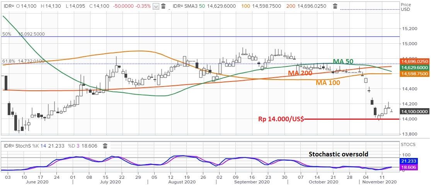Viewport: 431px width, 185px height.
Task: Select the 50% 15,092.5000 Fibonacci level label
Action: (x=23, y=34)
